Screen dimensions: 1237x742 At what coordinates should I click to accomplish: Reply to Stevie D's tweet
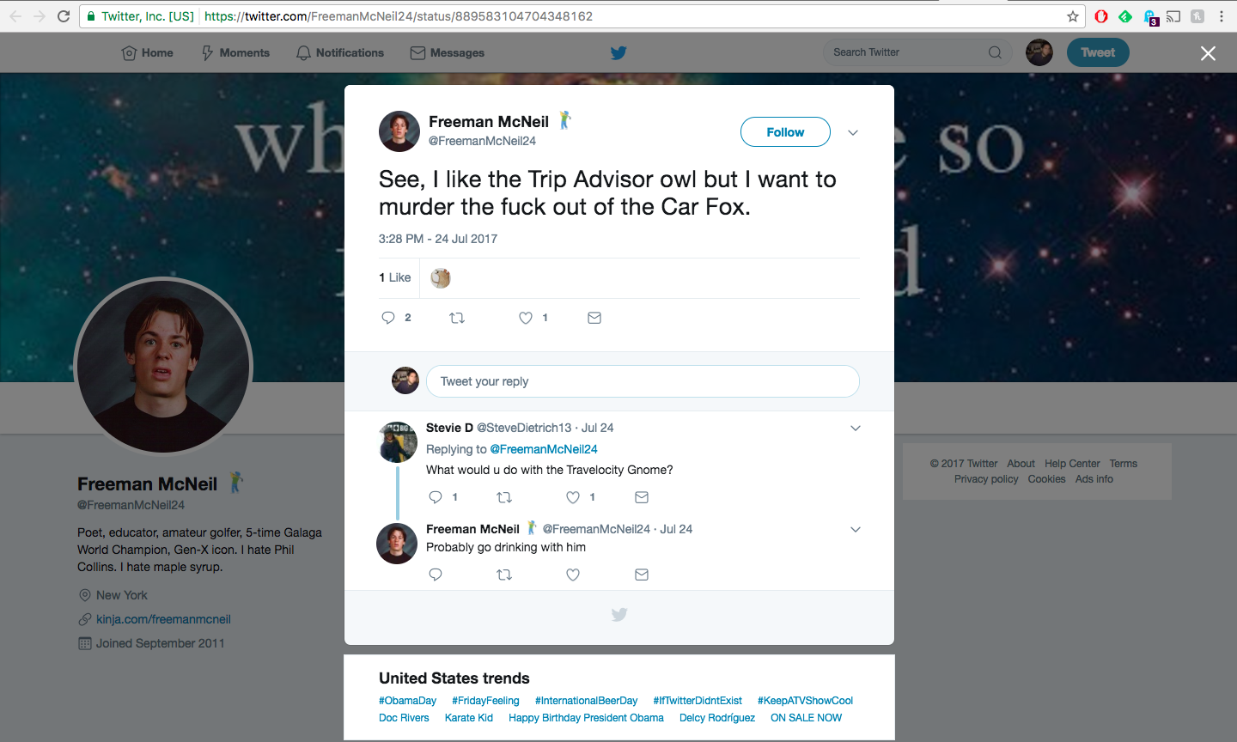pyautogui.click(x=436, y=497)
